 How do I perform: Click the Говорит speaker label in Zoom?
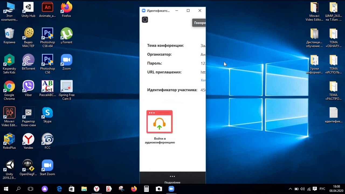click(199, 23)
